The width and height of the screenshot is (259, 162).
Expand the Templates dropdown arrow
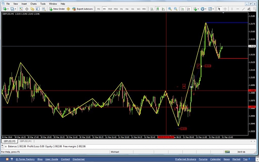pos(213,9)
